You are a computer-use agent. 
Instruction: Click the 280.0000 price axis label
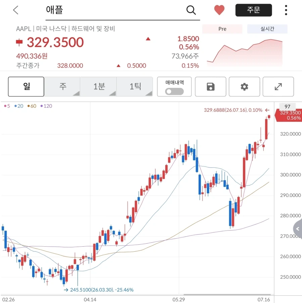[290, 215]
